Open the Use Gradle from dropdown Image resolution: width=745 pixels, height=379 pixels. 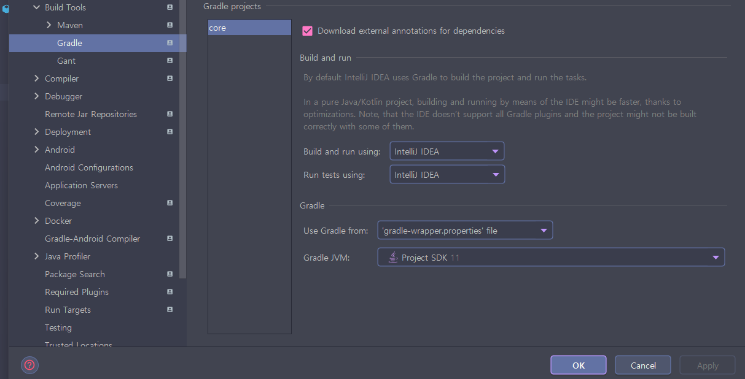coord(465,231)
